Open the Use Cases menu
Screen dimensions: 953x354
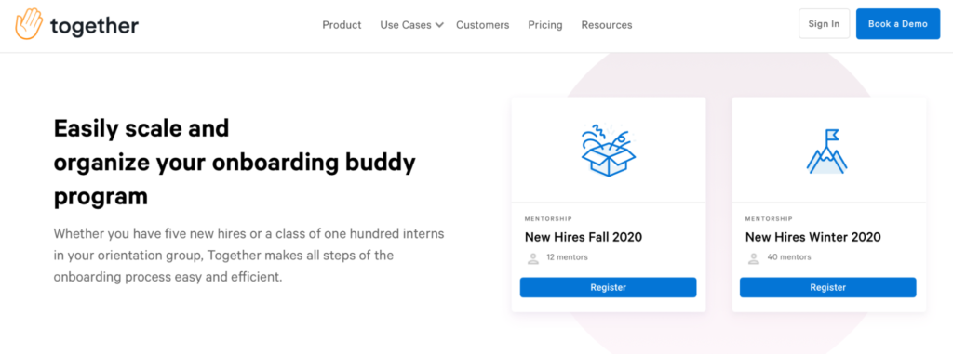click(x=406, y=25)
